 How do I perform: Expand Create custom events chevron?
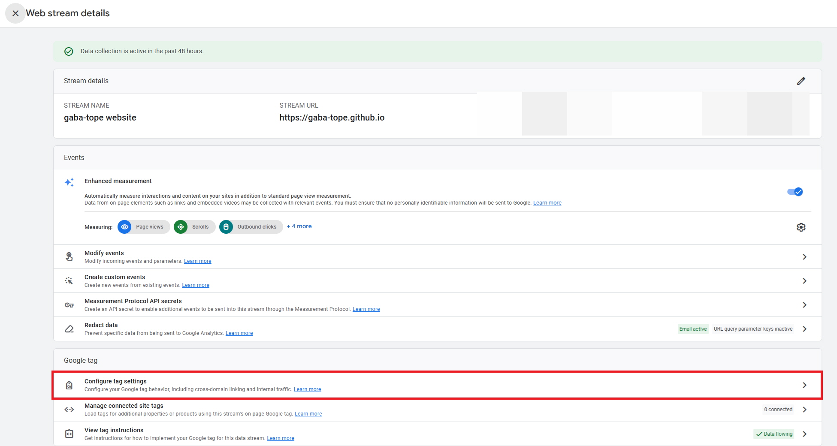coord(804,281)
